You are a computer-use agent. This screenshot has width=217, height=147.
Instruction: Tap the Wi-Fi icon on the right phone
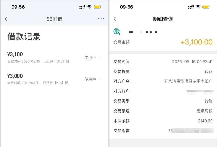[198, 7]
